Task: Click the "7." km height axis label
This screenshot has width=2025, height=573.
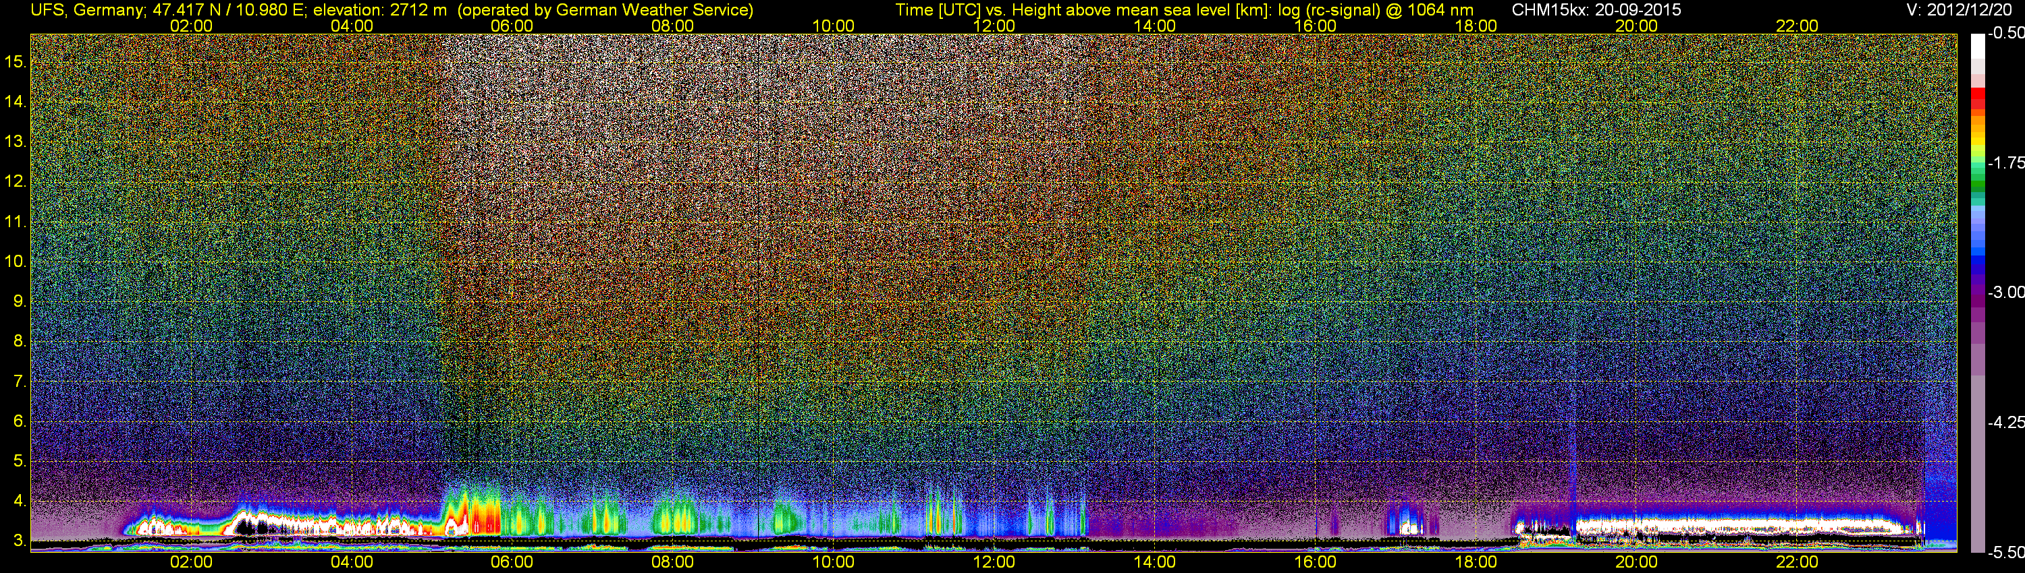Action: (x=20, y=382)
